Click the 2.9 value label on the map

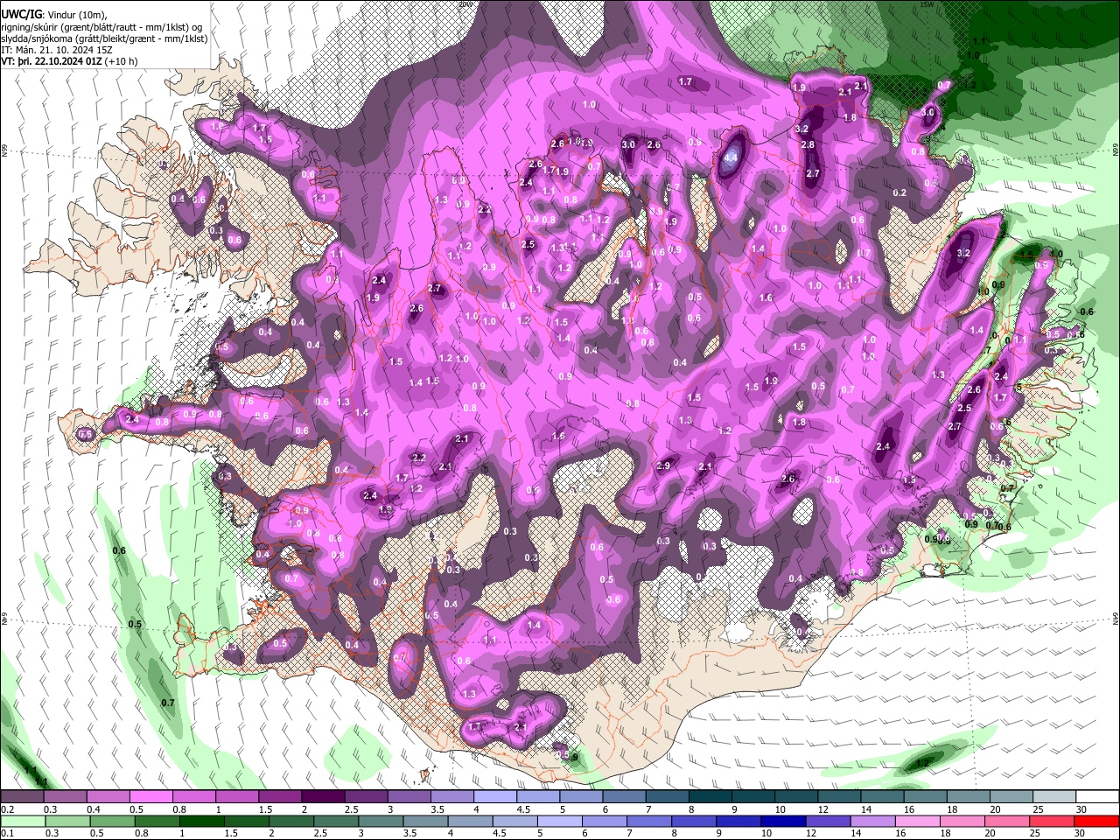663,465
